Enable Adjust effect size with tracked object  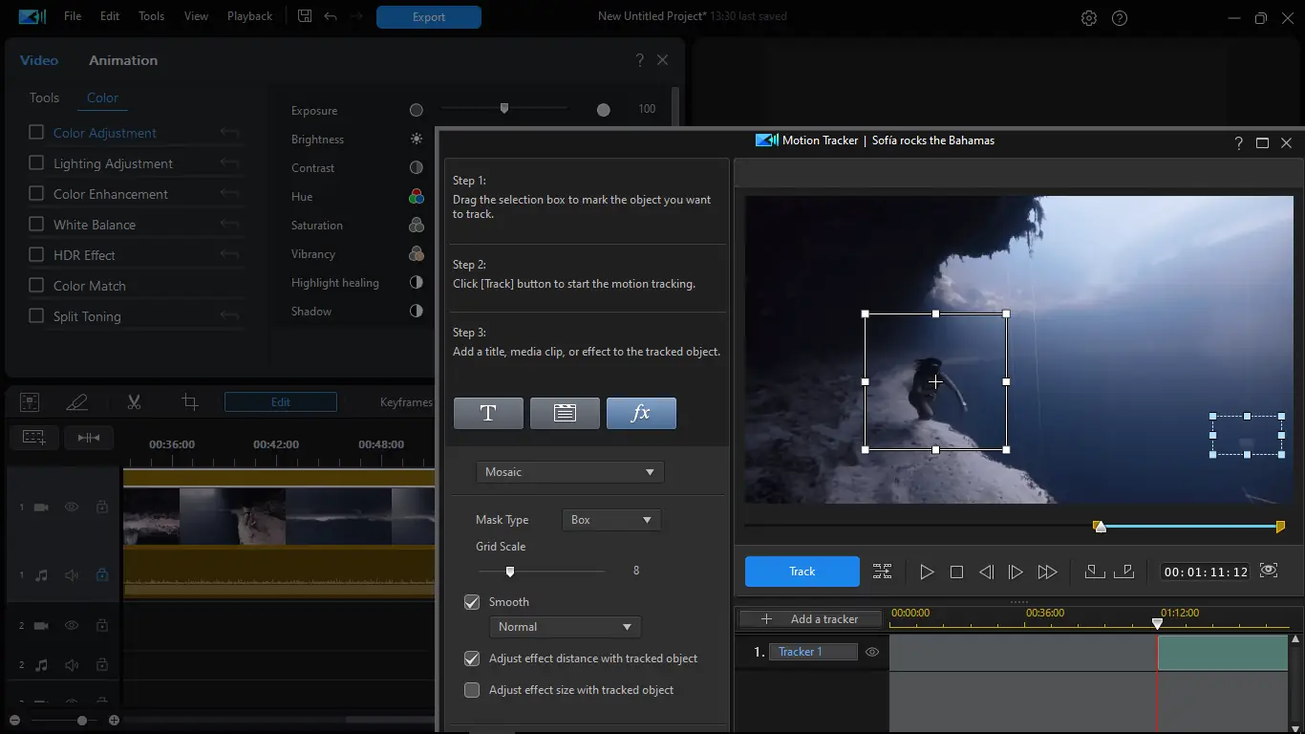(x=472, y=690)
